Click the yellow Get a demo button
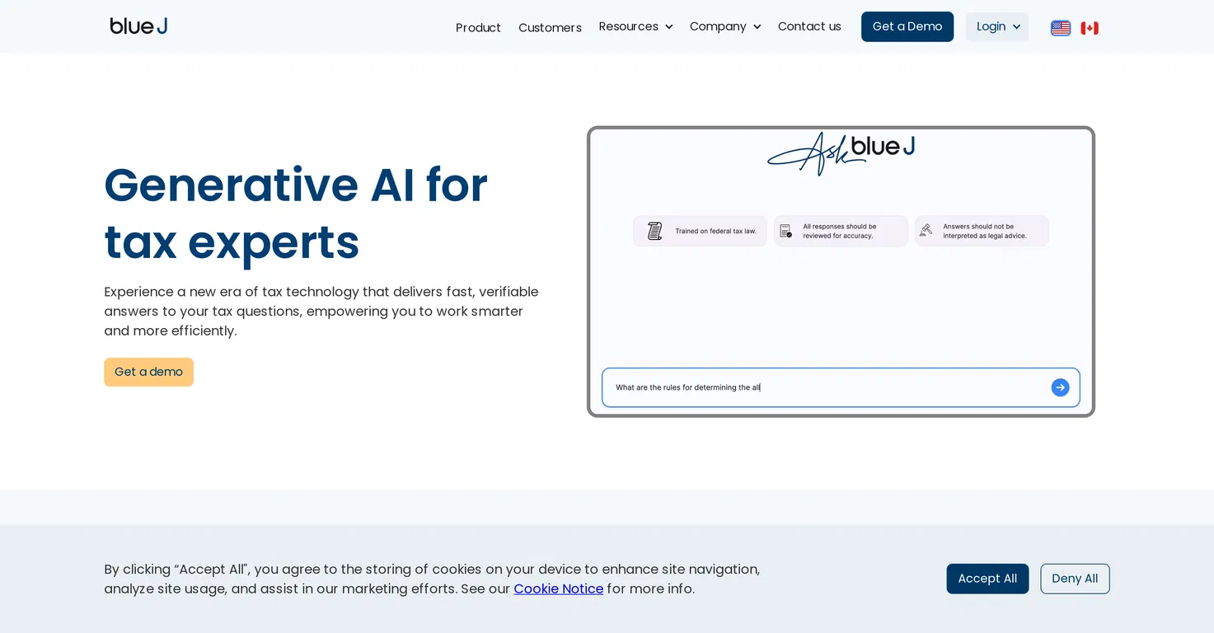This screenshot has height=633, width=1214. coord(148,372)
